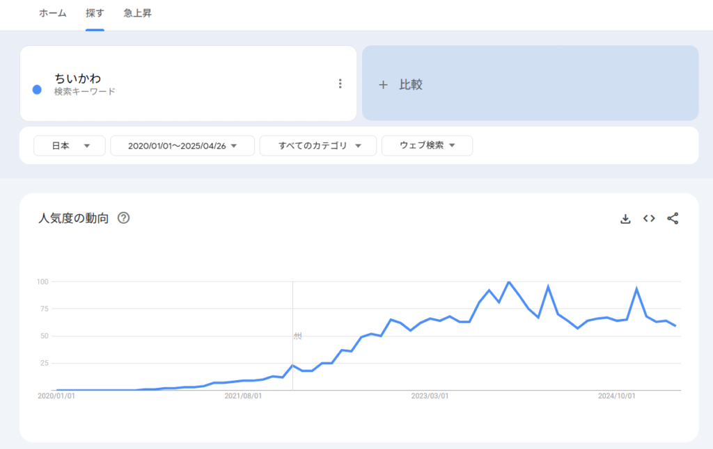Go to the ホーム tab
Screen dimensions: 713x449
(53, 14)
